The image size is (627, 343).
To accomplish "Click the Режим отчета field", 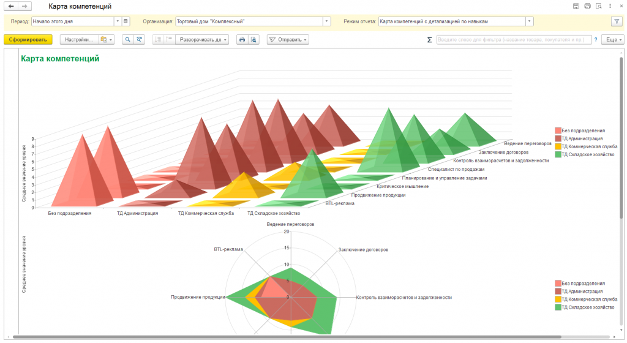I will point(452,21).
